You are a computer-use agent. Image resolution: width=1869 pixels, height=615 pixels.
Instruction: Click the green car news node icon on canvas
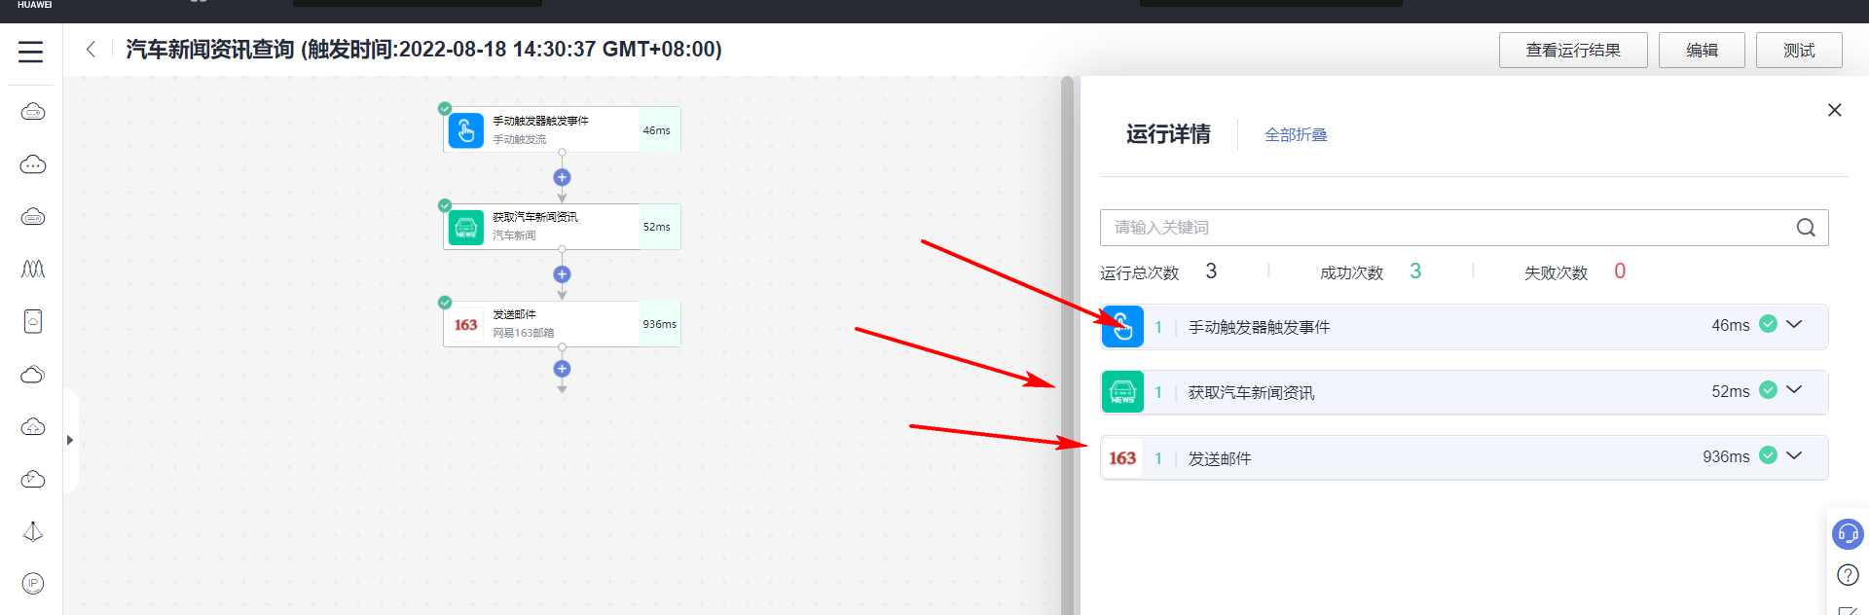click(466, 228)
